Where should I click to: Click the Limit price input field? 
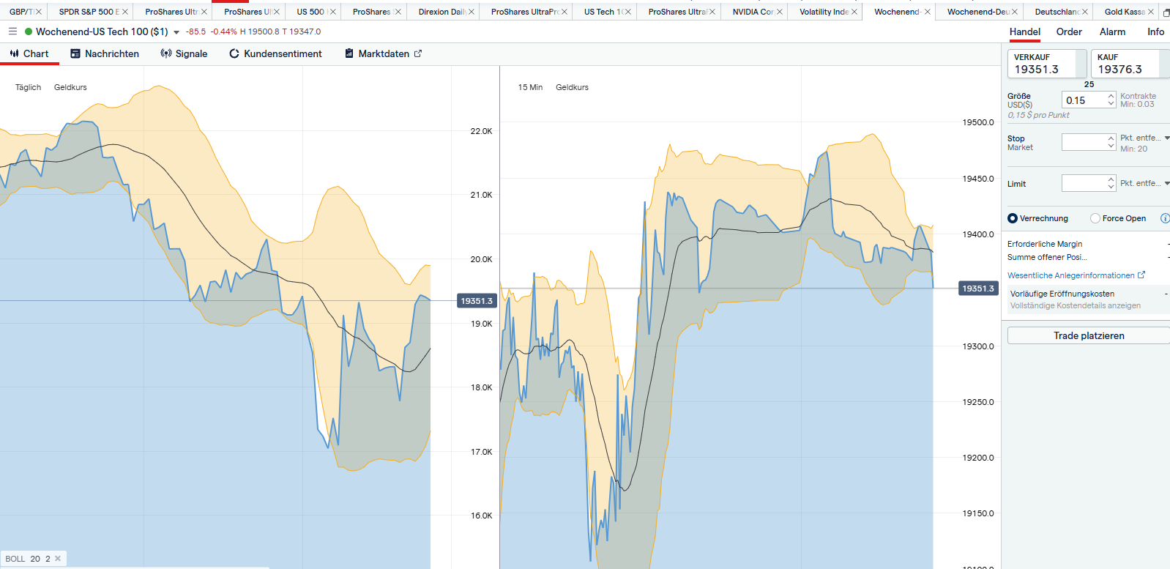[x=1084, y=183]
